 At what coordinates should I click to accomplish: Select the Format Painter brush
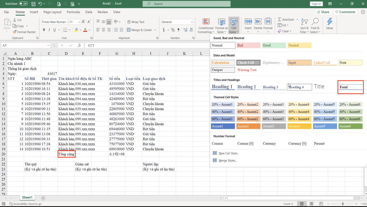[24, 32]
